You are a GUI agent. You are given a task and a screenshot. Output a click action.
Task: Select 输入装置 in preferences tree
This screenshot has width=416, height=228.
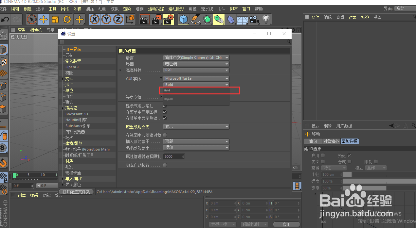73,61
